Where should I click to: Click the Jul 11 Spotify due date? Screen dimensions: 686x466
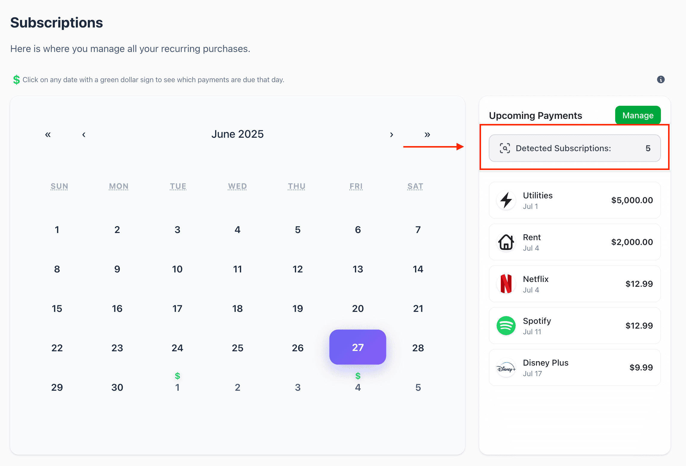532,332
